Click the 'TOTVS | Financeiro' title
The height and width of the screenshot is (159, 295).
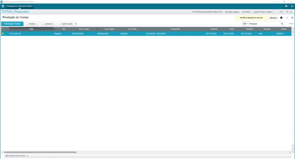point(15,12)
